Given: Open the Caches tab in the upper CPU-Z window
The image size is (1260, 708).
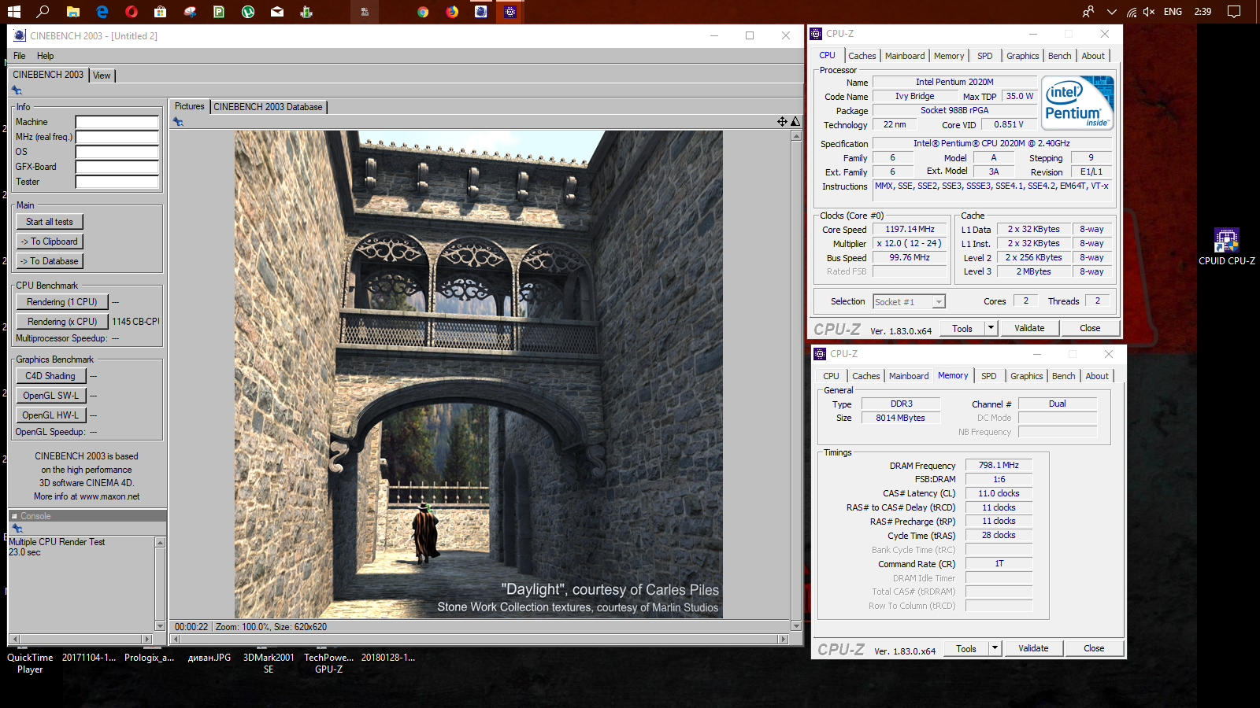Looking at the screenshot, I should [x=862, y=56].
